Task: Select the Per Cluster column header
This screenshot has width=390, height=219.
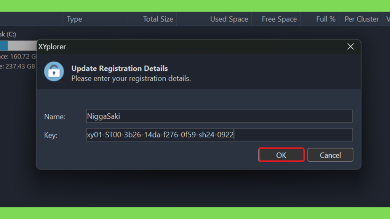Action: [361, 19]
